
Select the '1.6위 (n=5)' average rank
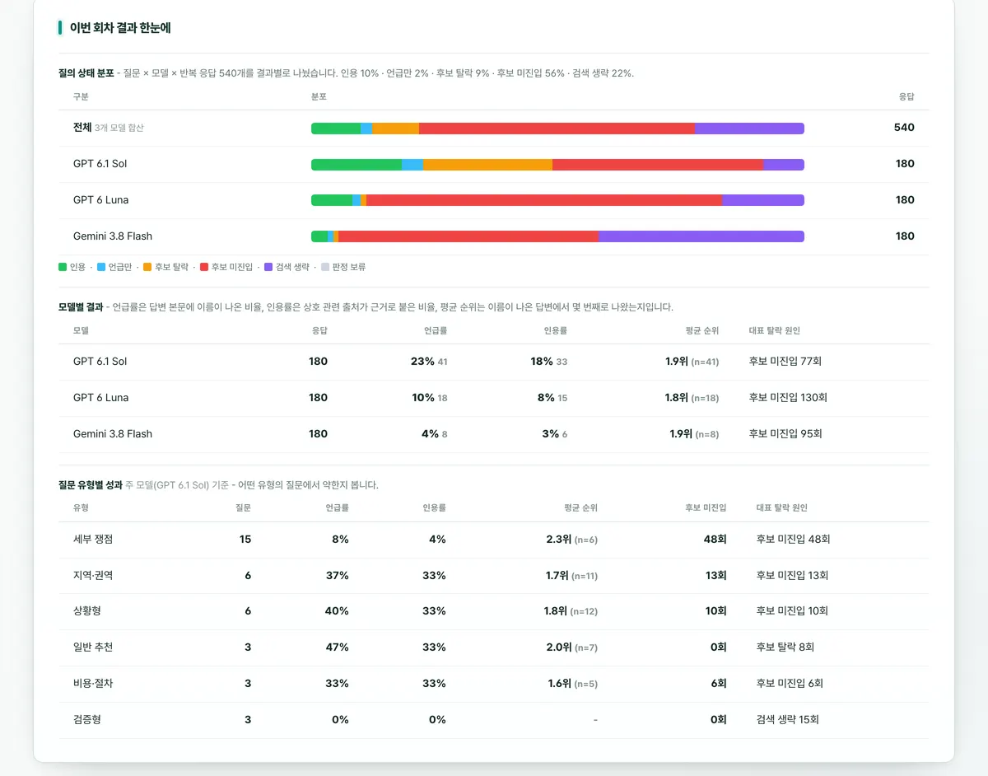pyautogui.click(x=573, y=684)
